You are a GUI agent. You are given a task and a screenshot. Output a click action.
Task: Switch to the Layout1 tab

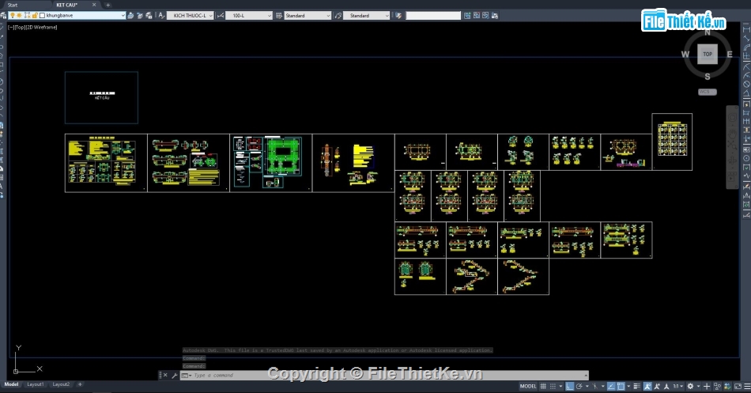tap(36, 384)
